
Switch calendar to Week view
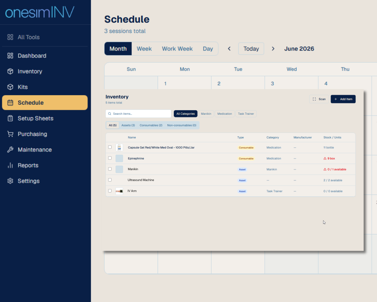(144, 49)
